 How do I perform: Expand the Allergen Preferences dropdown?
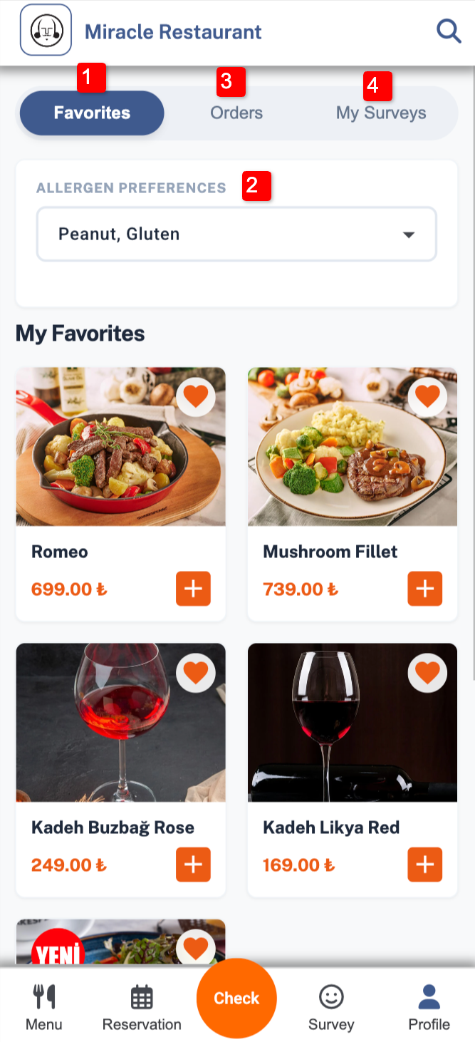[236, 234]
